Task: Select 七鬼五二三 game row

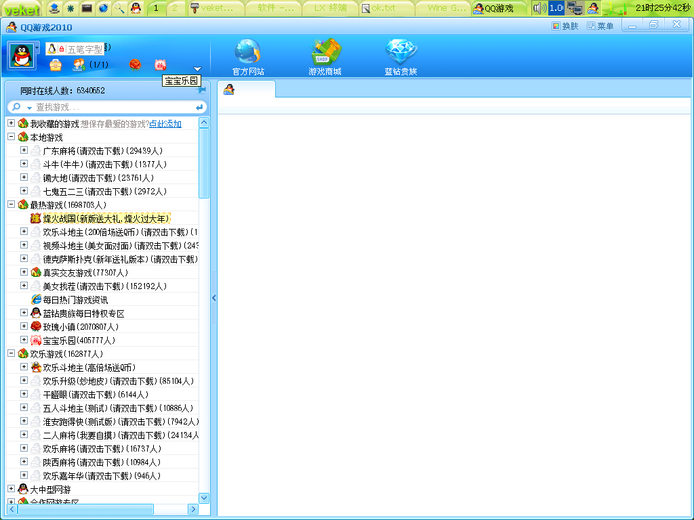Action: tap(104, 192)
